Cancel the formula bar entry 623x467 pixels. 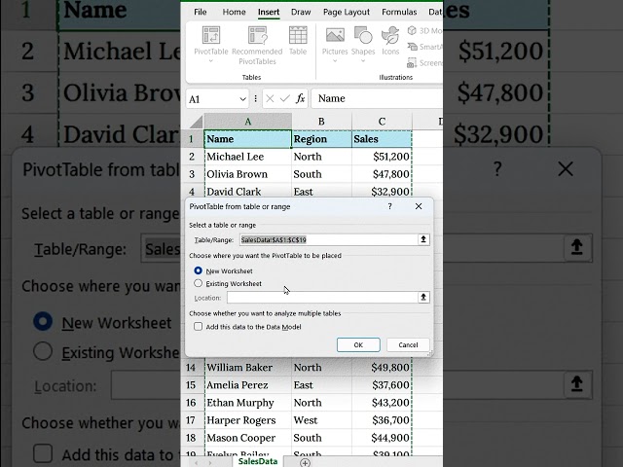[x=270, y=98]
